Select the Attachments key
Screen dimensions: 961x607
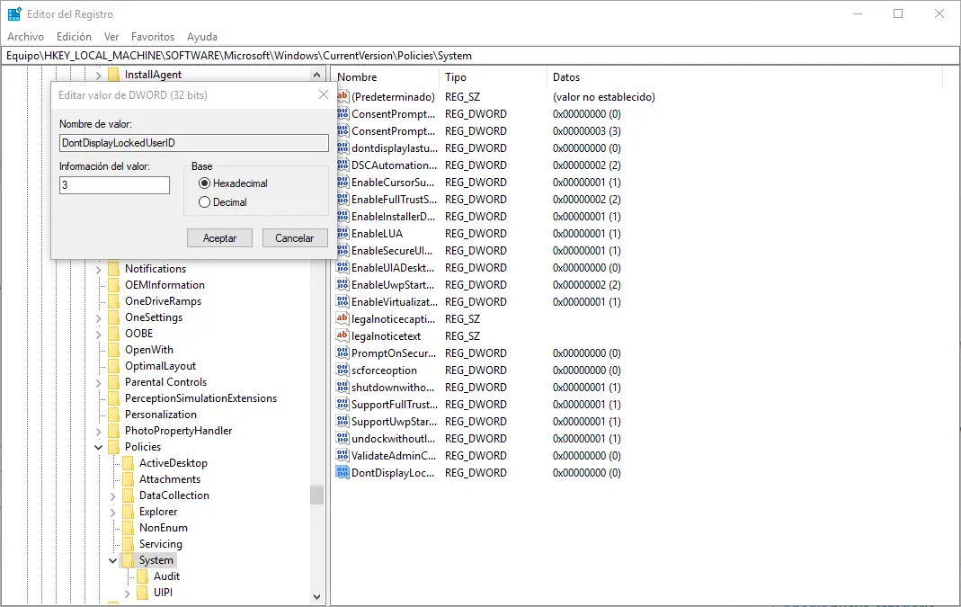pyautogui.click(x=170, y=479)
